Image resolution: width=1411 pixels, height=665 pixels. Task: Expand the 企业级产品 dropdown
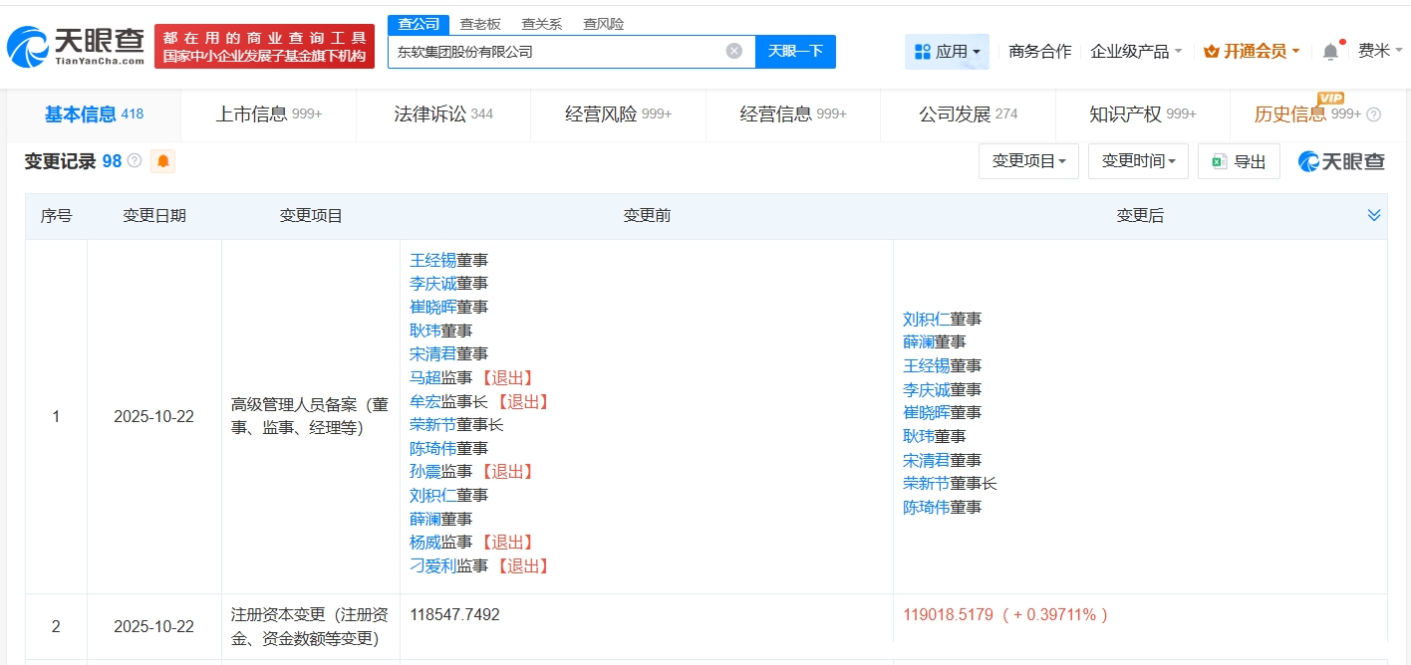tap(1136, 52)
